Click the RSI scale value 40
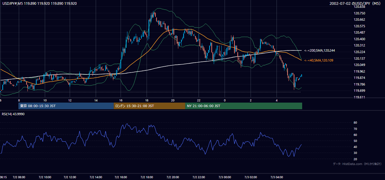The image size is (385, 180). [355, 147]
